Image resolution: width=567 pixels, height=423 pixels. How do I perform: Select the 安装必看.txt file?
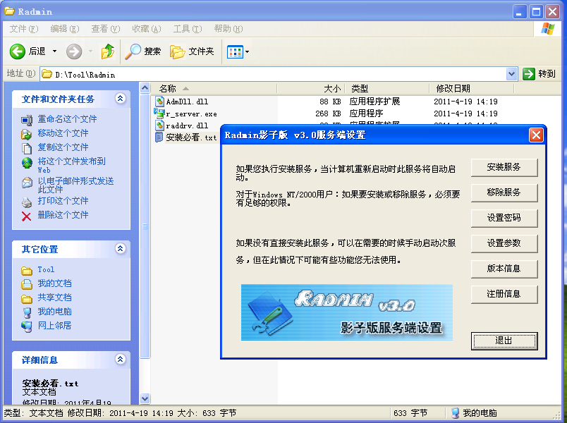187,137
